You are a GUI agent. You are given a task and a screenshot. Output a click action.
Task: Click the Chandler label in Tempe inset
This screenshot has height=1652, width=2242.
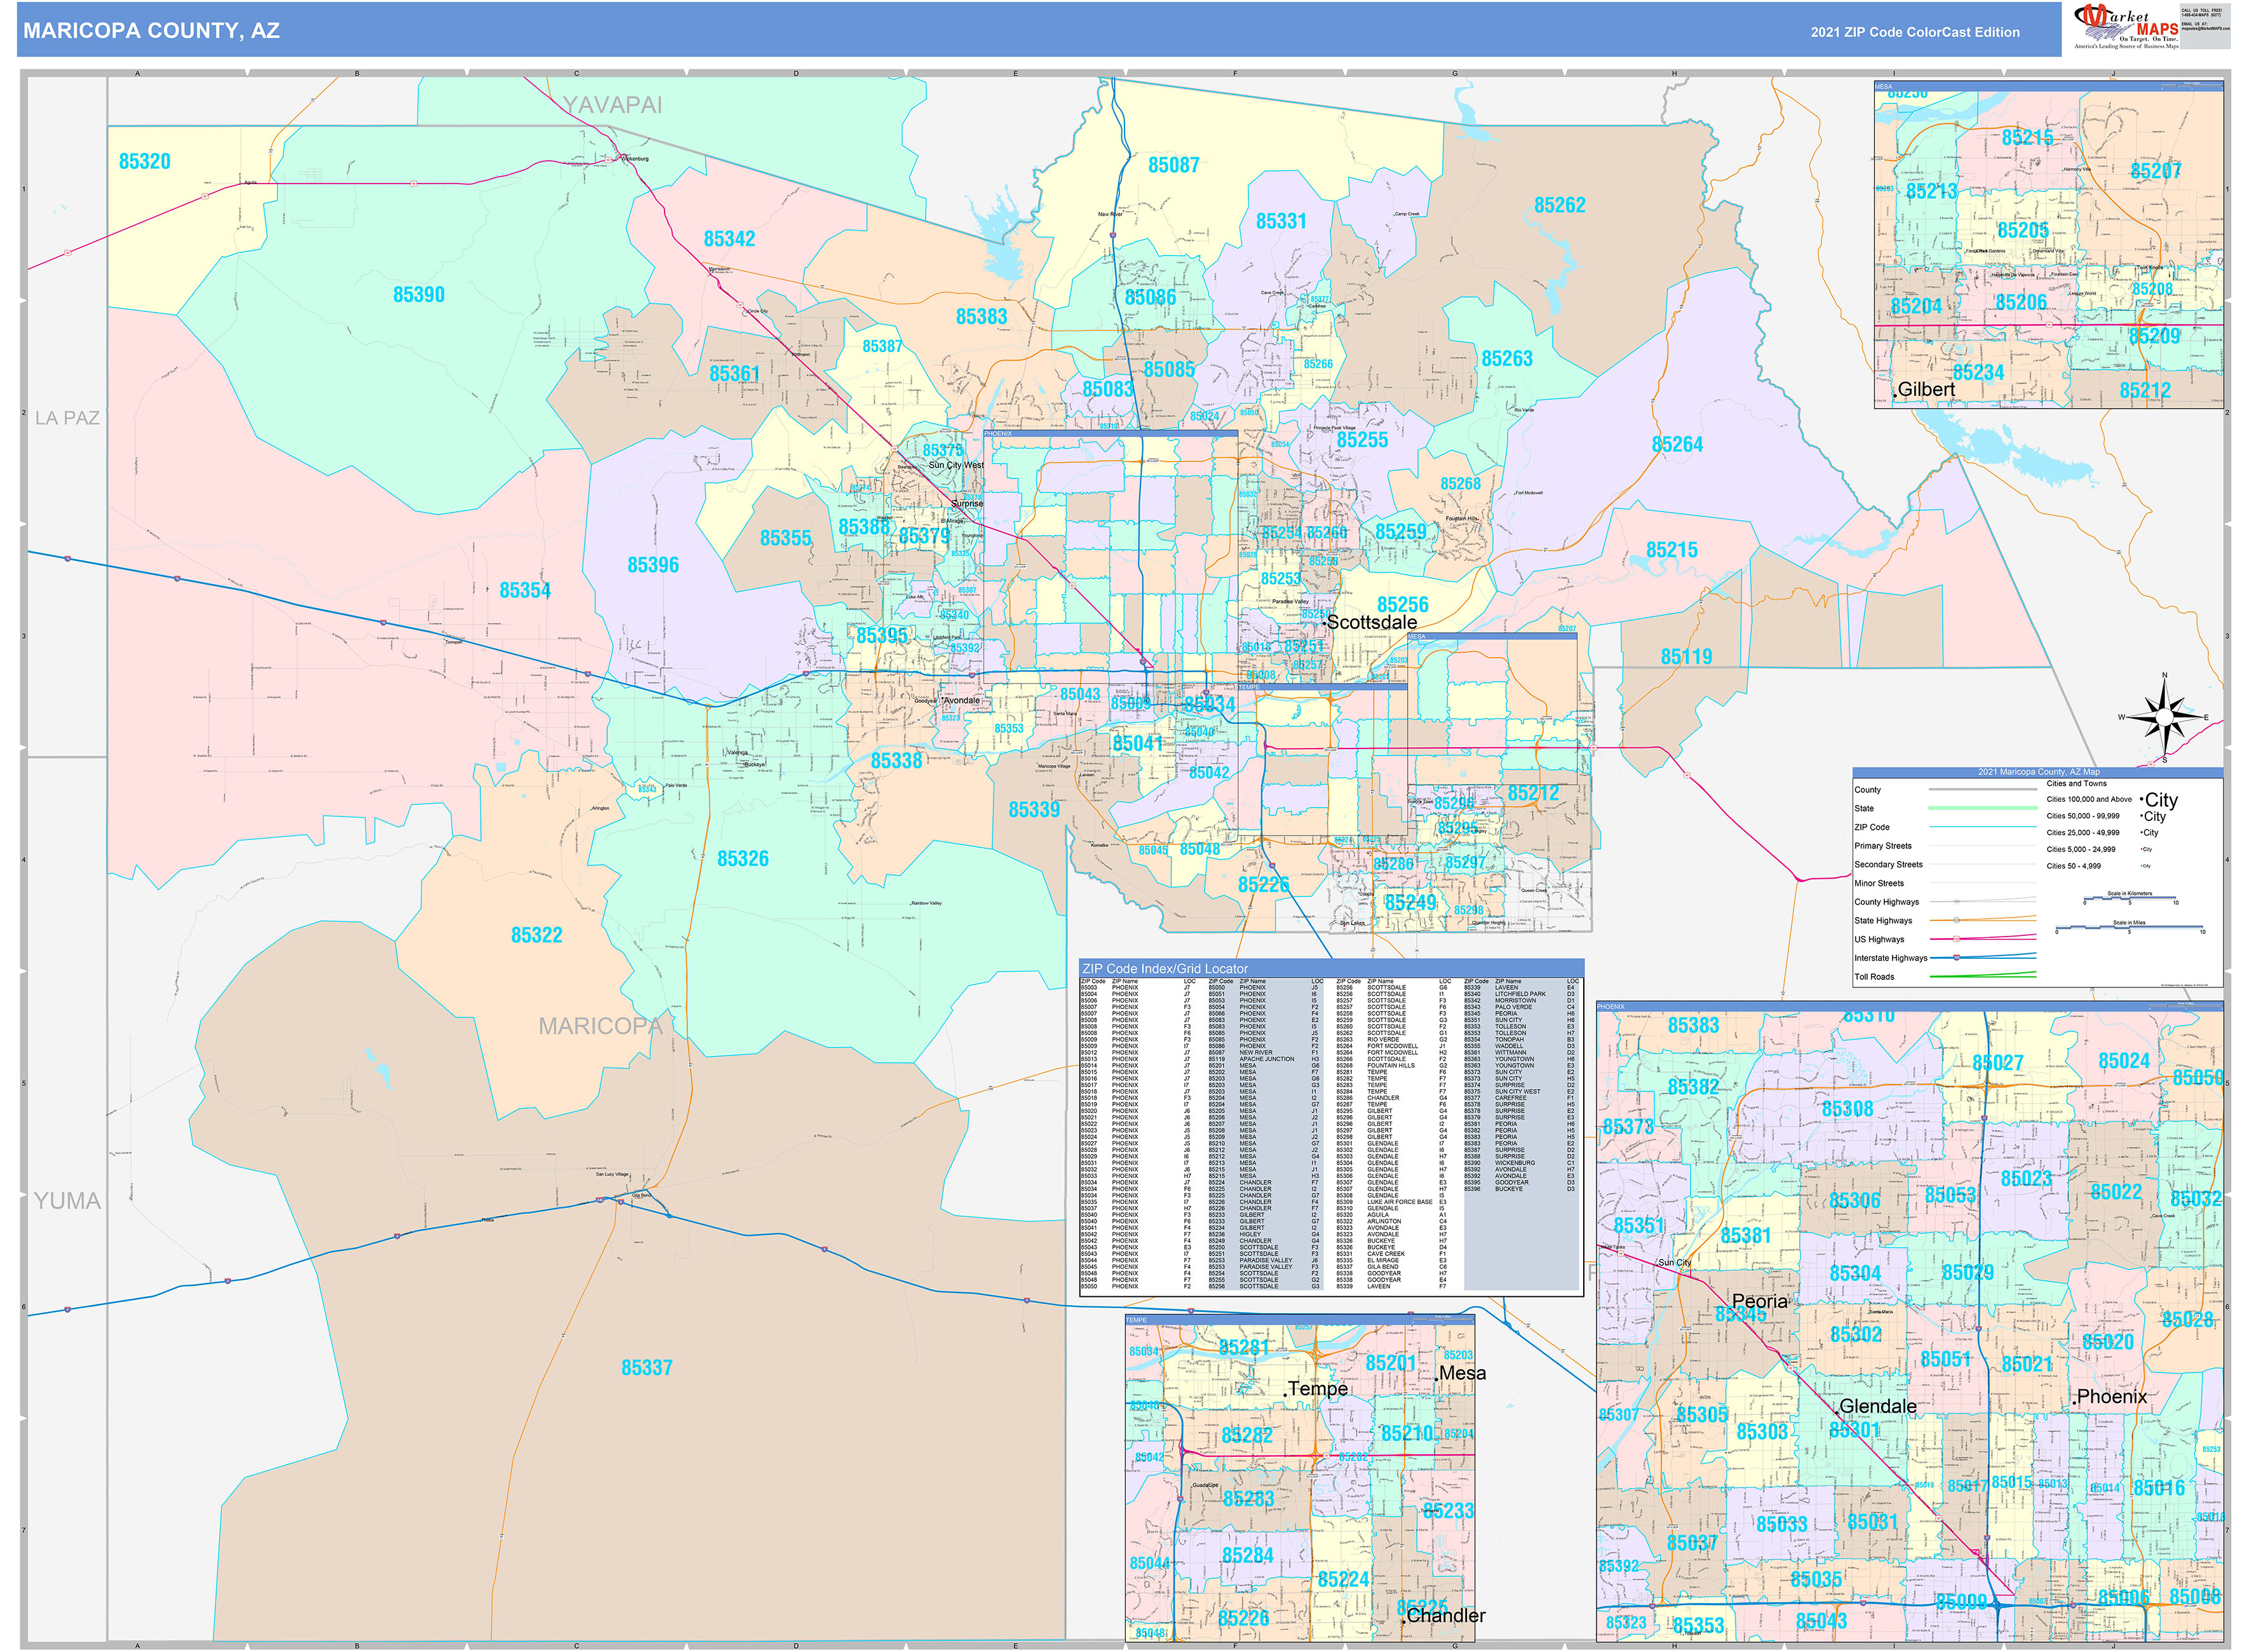[x=1445, y=1616]
